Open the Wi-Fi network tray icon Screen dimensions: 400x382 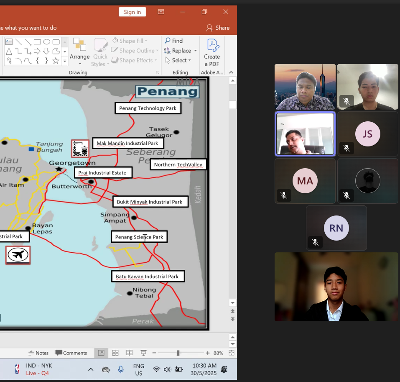[156, 369]
